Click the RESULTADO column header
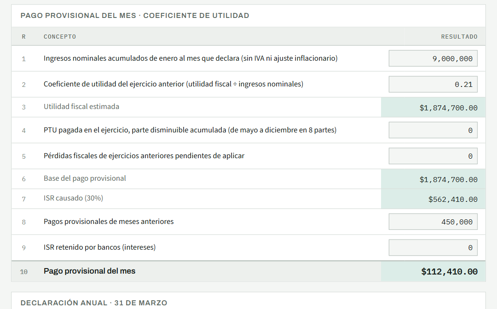The image size is (497, 309). coord(459,37)
